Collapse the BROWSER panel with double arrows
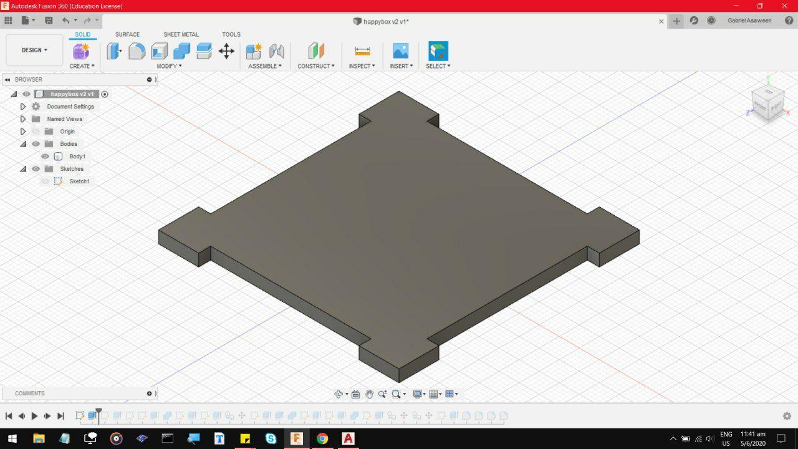The image size is (798, 449). [7, 80]
